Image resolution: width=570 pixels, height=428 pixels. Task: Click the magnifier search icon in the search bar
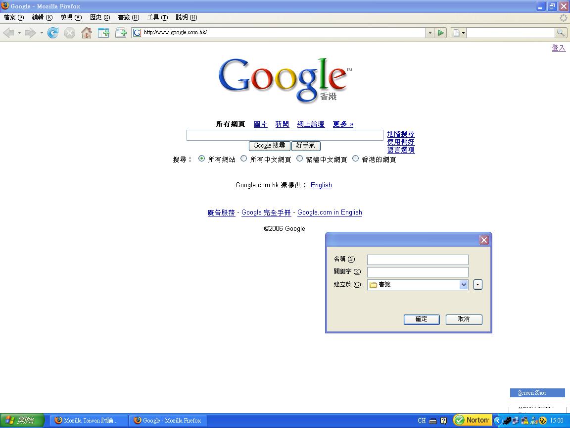[561, 33]
